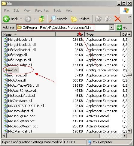Viewport: 134px width, 146px height.
Task: Open the Back history dropdown arrow
Action: point(21,19)
